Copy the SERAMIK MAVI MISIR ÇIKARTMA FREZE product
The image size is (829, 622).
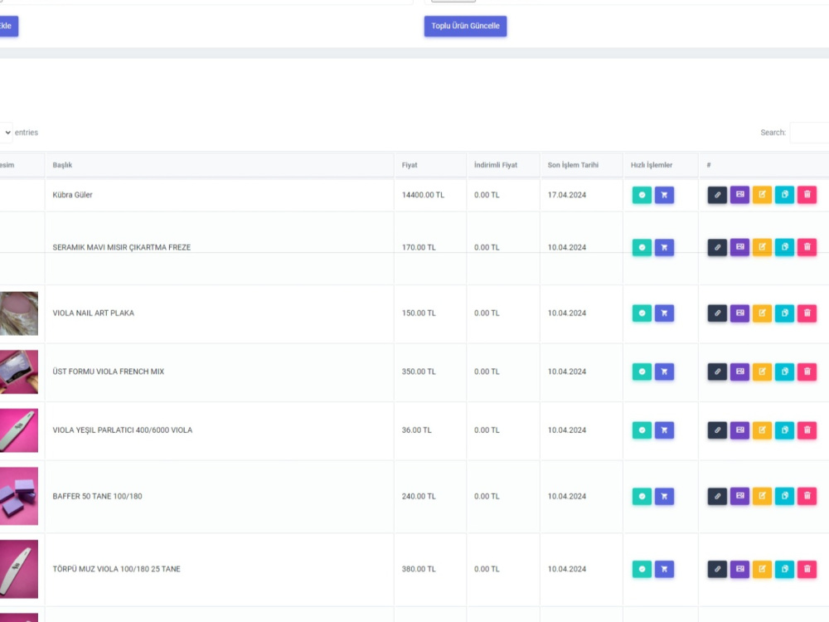[x=784, y=247]
